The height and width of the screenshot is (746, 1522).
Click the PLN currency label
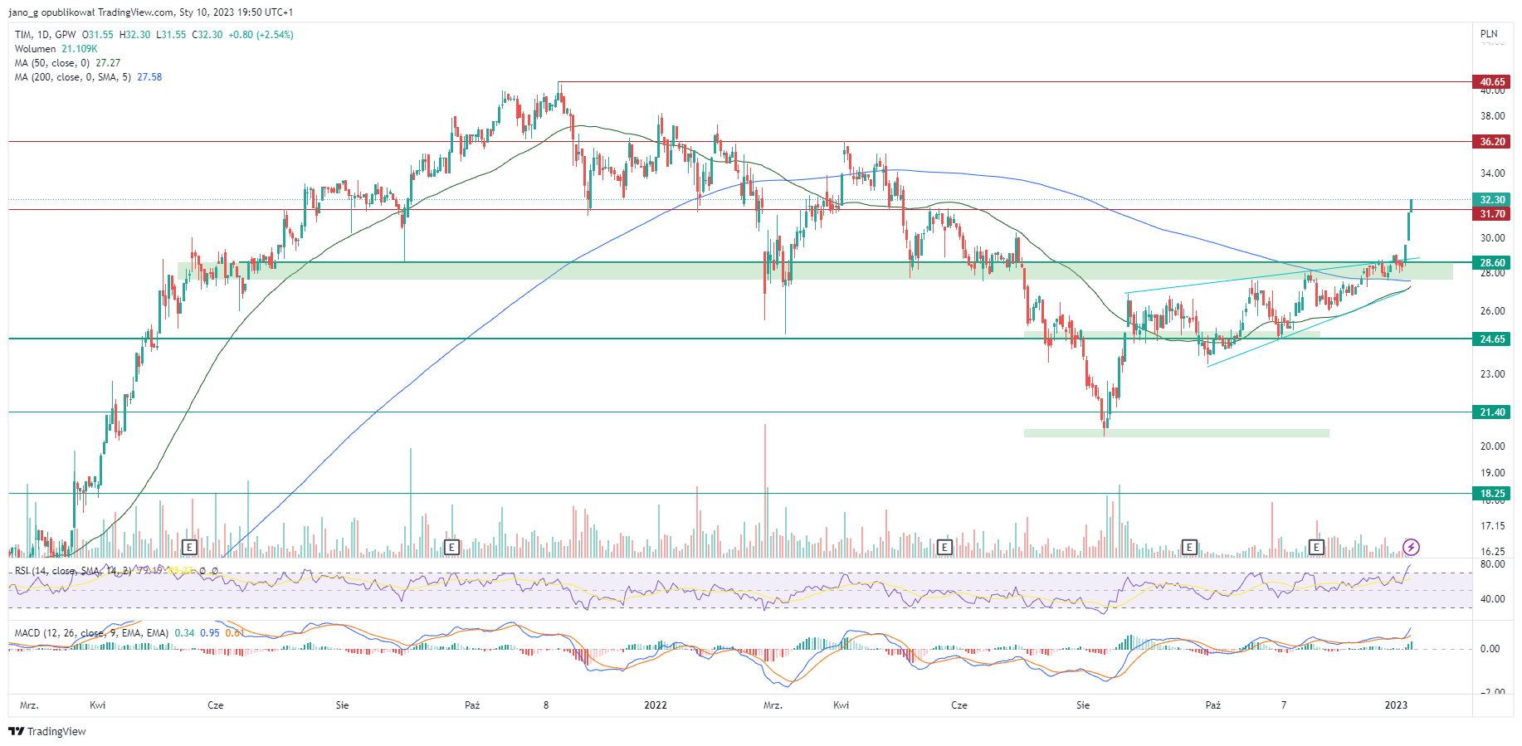[x=1489, y=34]
